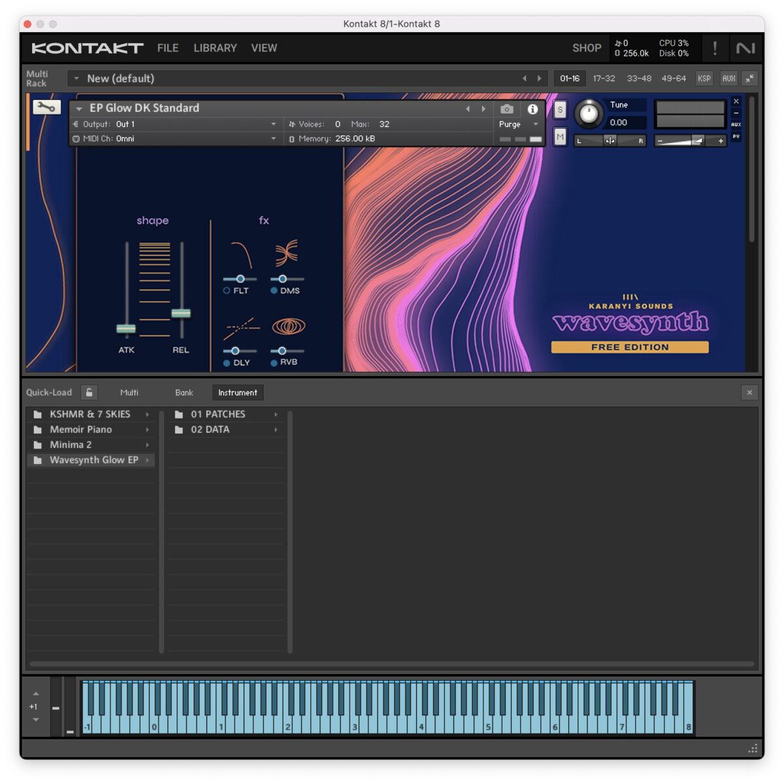Toggle AUX sends on instrument
This screenshot has width=784, height=782.
tap(736, 125)
